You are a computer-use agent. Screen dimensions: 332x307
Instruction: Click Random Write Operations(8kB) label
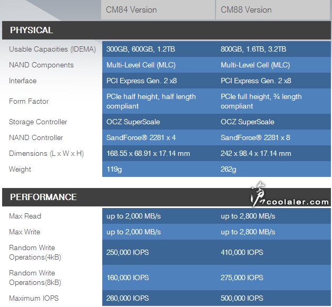[35, 278]
